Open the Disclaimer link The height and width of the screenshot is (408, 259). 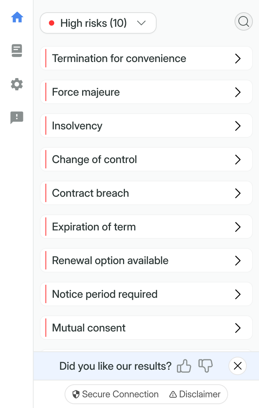click(x=195, y=394)
